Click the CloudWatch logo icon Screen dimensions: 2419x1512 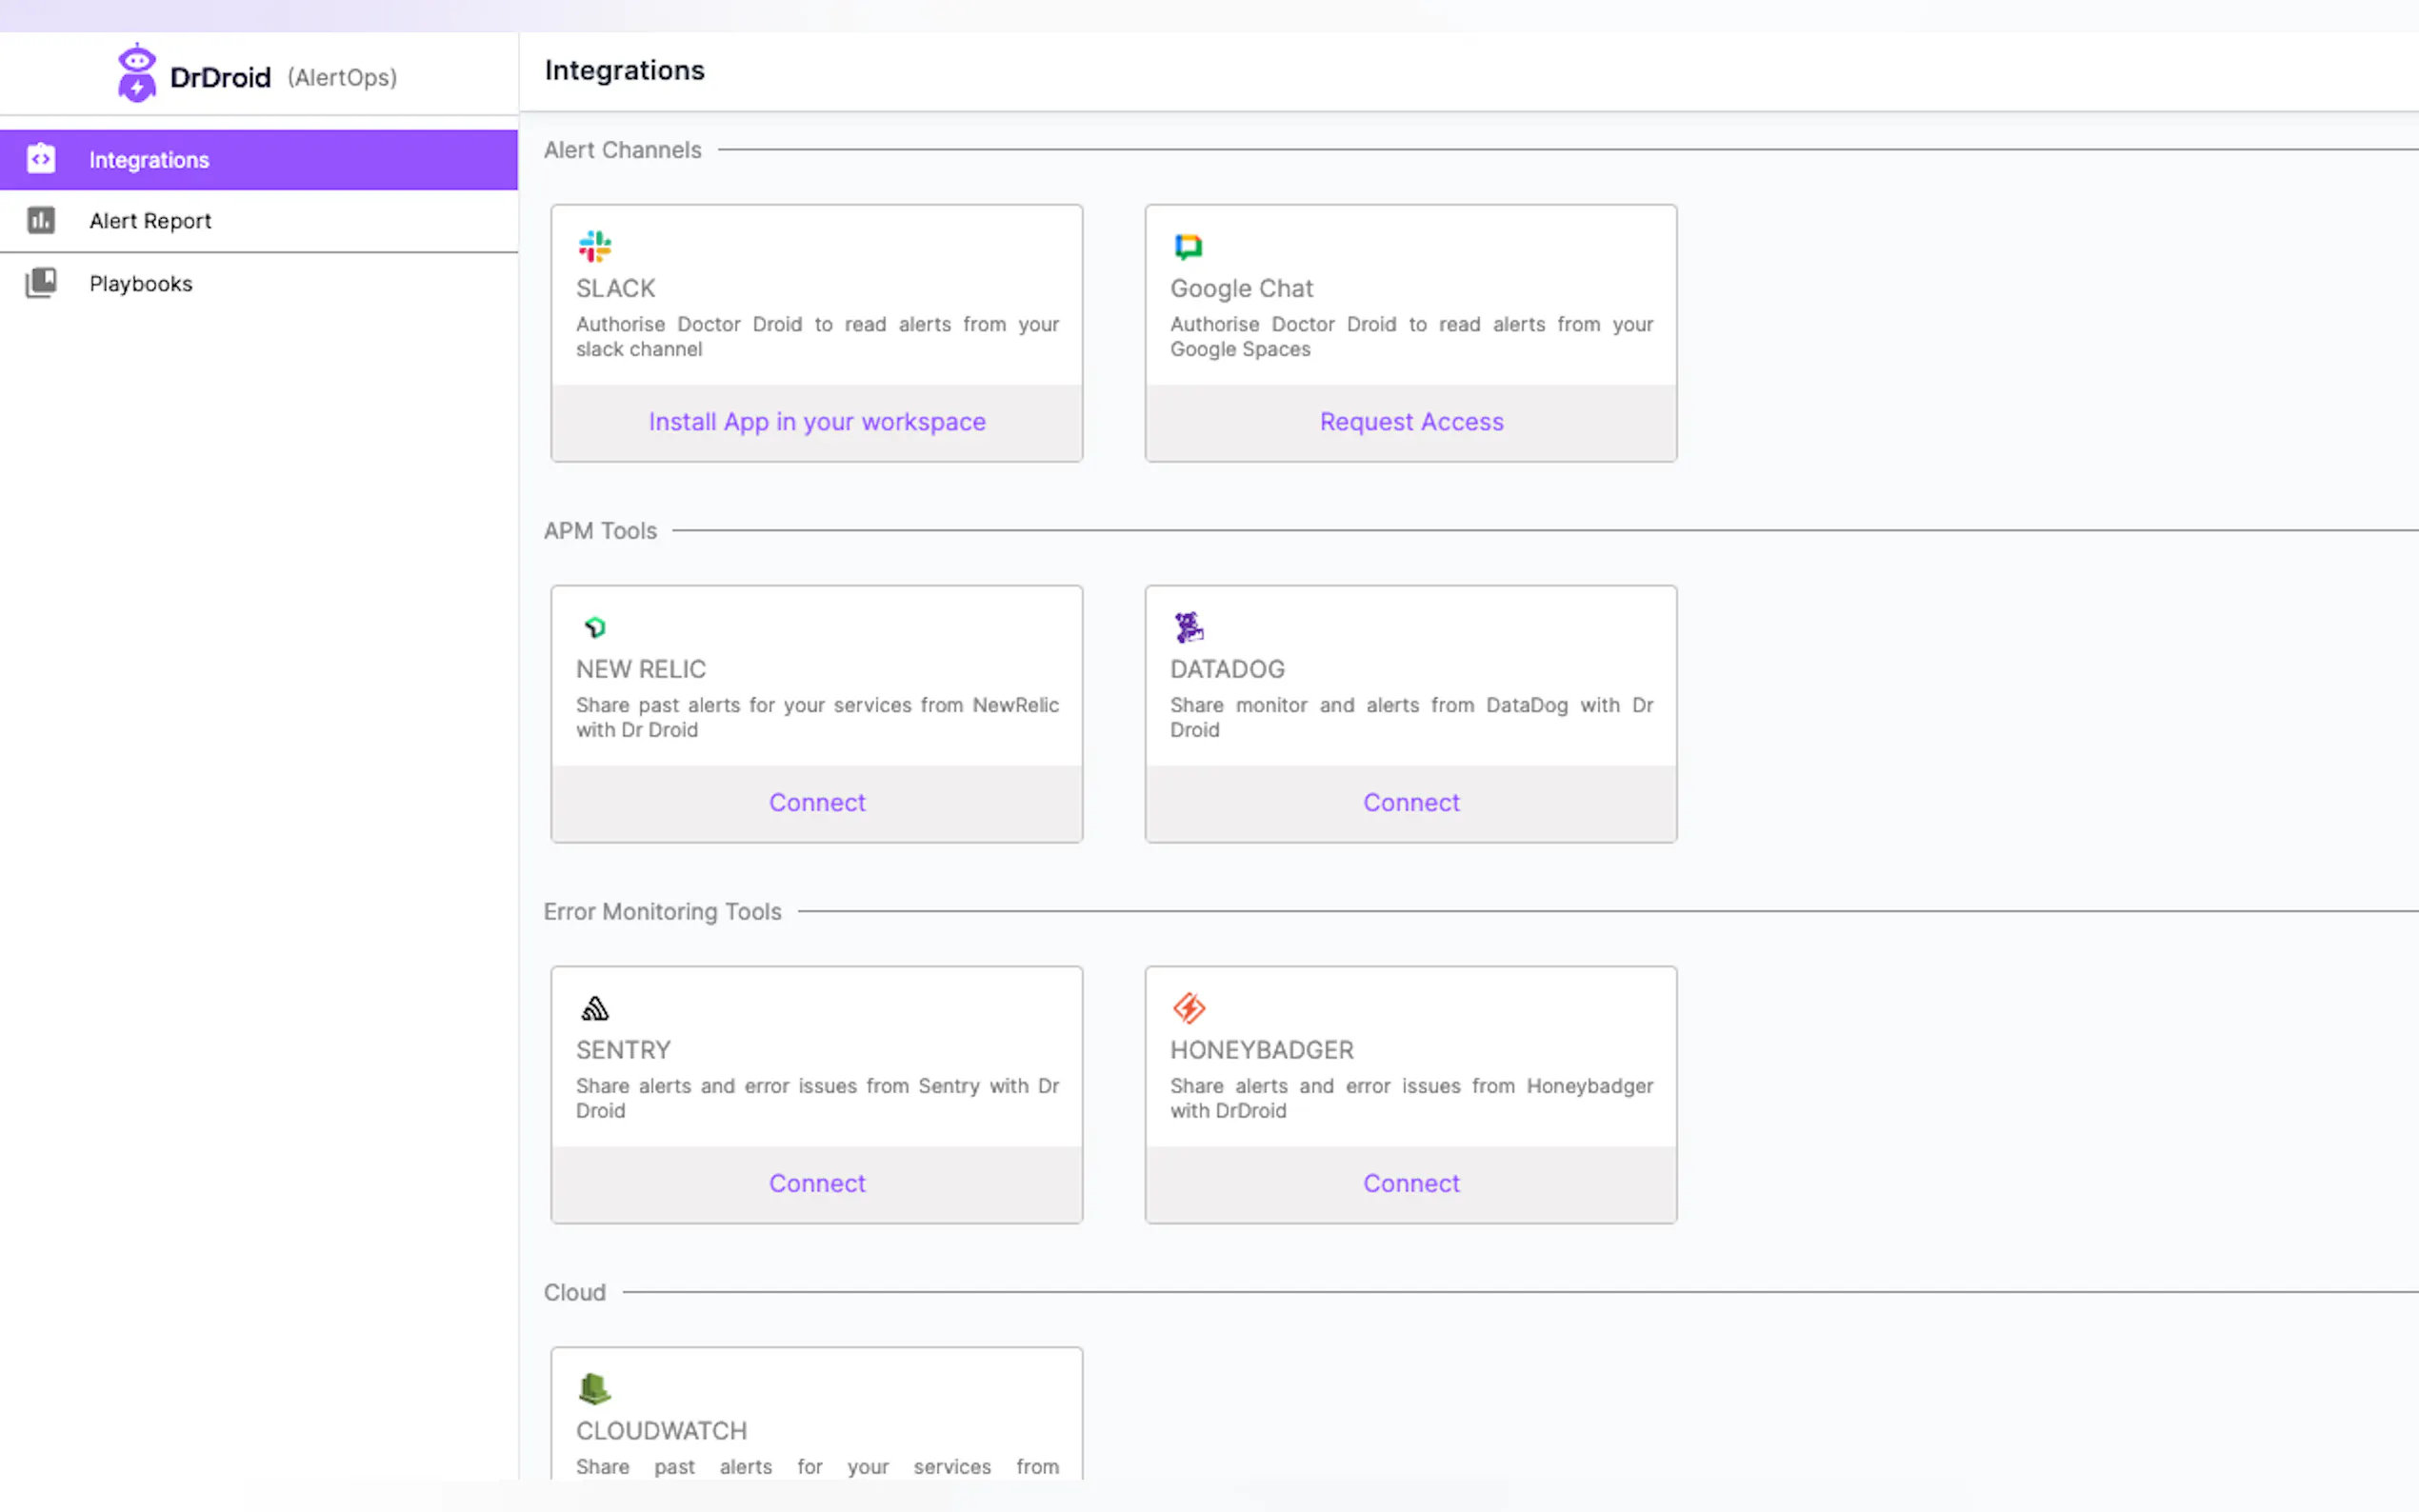tap(595, 1389)
